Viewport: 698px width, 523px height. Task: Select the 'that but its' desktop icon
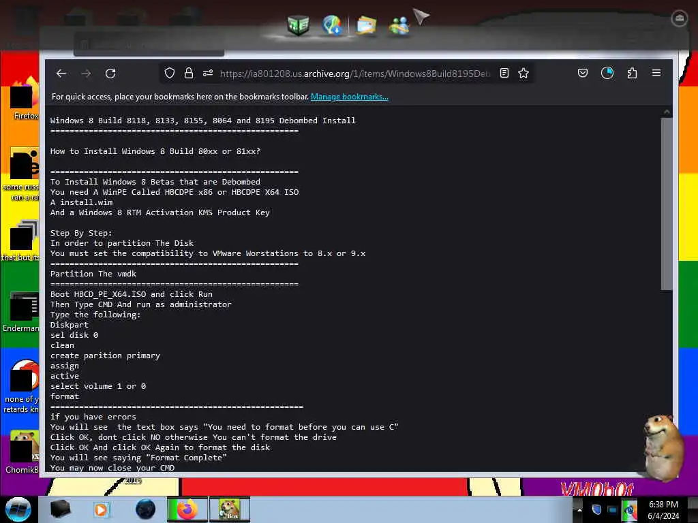[x=21, y=240]
